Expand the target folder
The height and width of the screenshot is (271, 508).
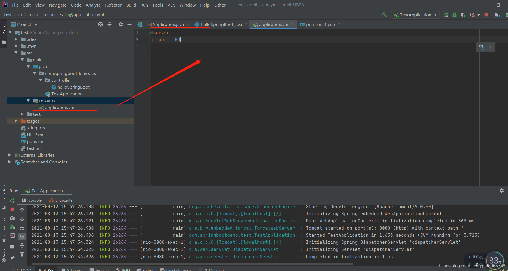pyautogui.click(x=16, y=121)
